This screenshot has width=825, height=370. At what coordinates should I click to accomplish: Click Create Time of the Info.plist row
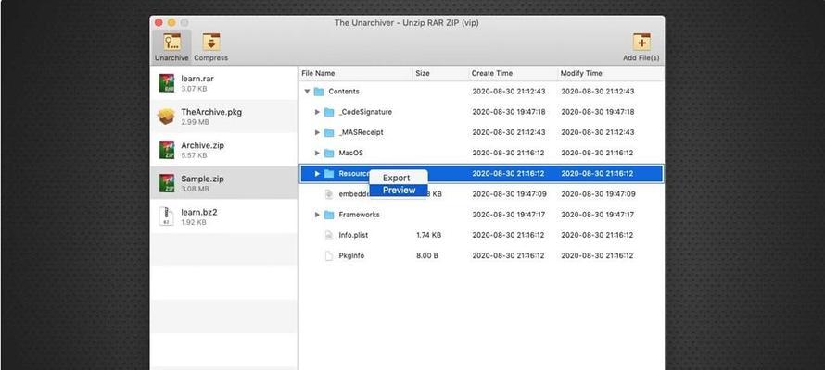(x=509, y=235)
